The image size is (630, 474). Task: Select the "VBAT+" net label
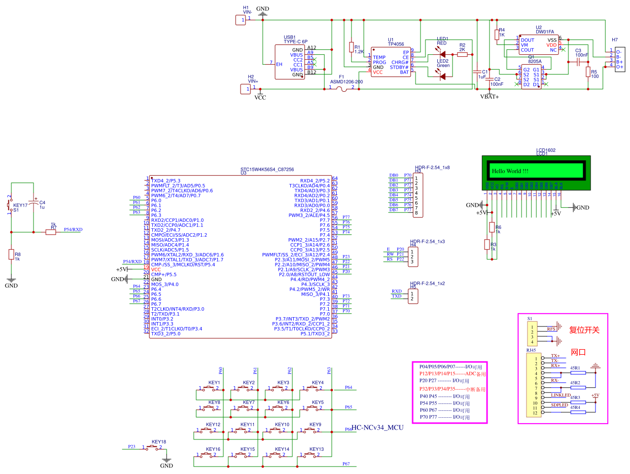[490, 97]
